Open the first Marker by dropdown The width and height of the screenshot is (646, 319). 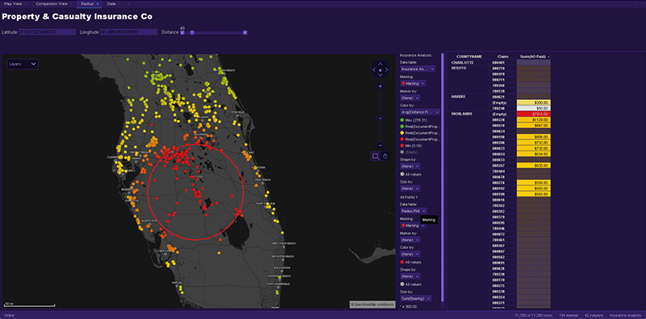click(x=410, y=97)
